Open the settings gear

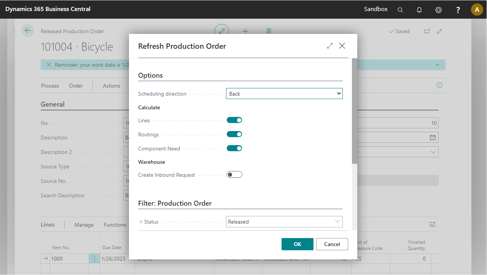(x=438, y=10)
